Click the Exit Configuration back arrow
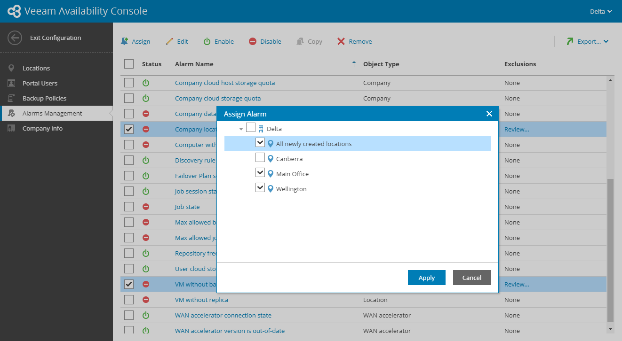622x341 pixels. [15, 38]
